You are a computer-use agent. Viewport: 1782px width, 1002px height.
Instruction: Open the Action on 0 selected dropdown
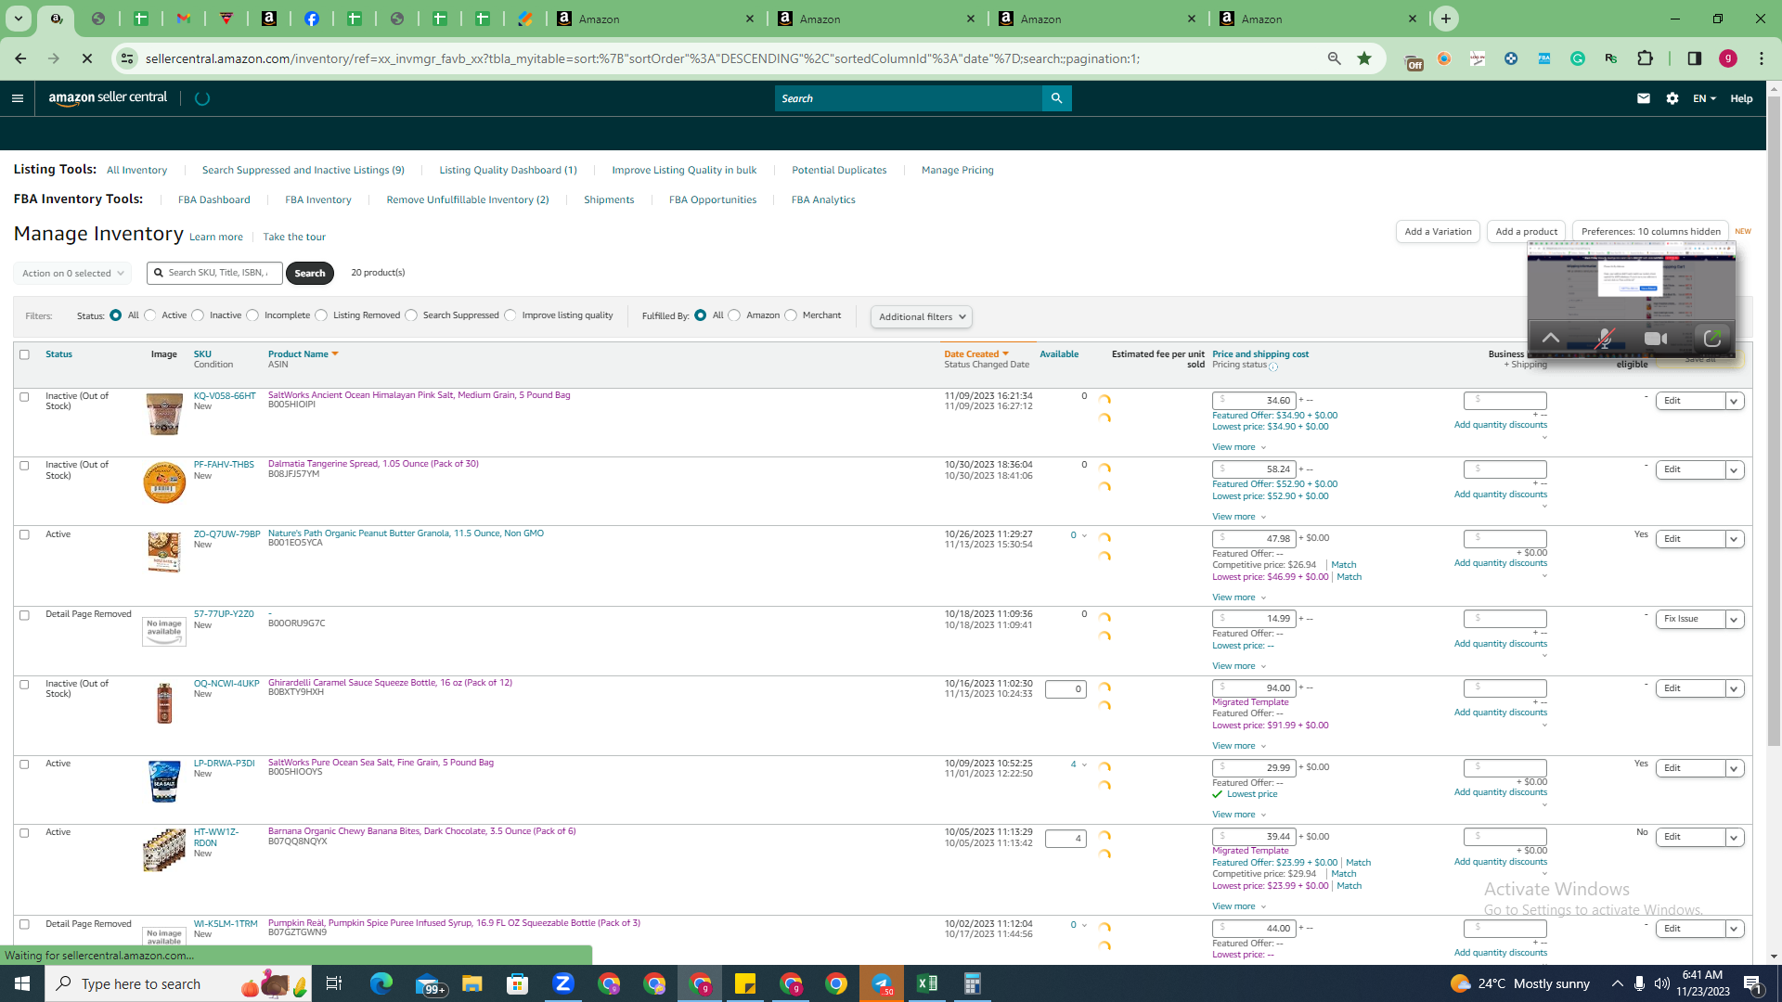click(x=73, y=274)
